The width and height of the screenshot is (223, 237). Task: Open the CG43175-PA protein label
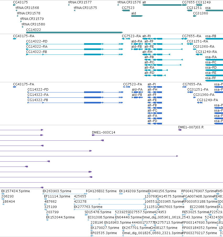[24, 84]
